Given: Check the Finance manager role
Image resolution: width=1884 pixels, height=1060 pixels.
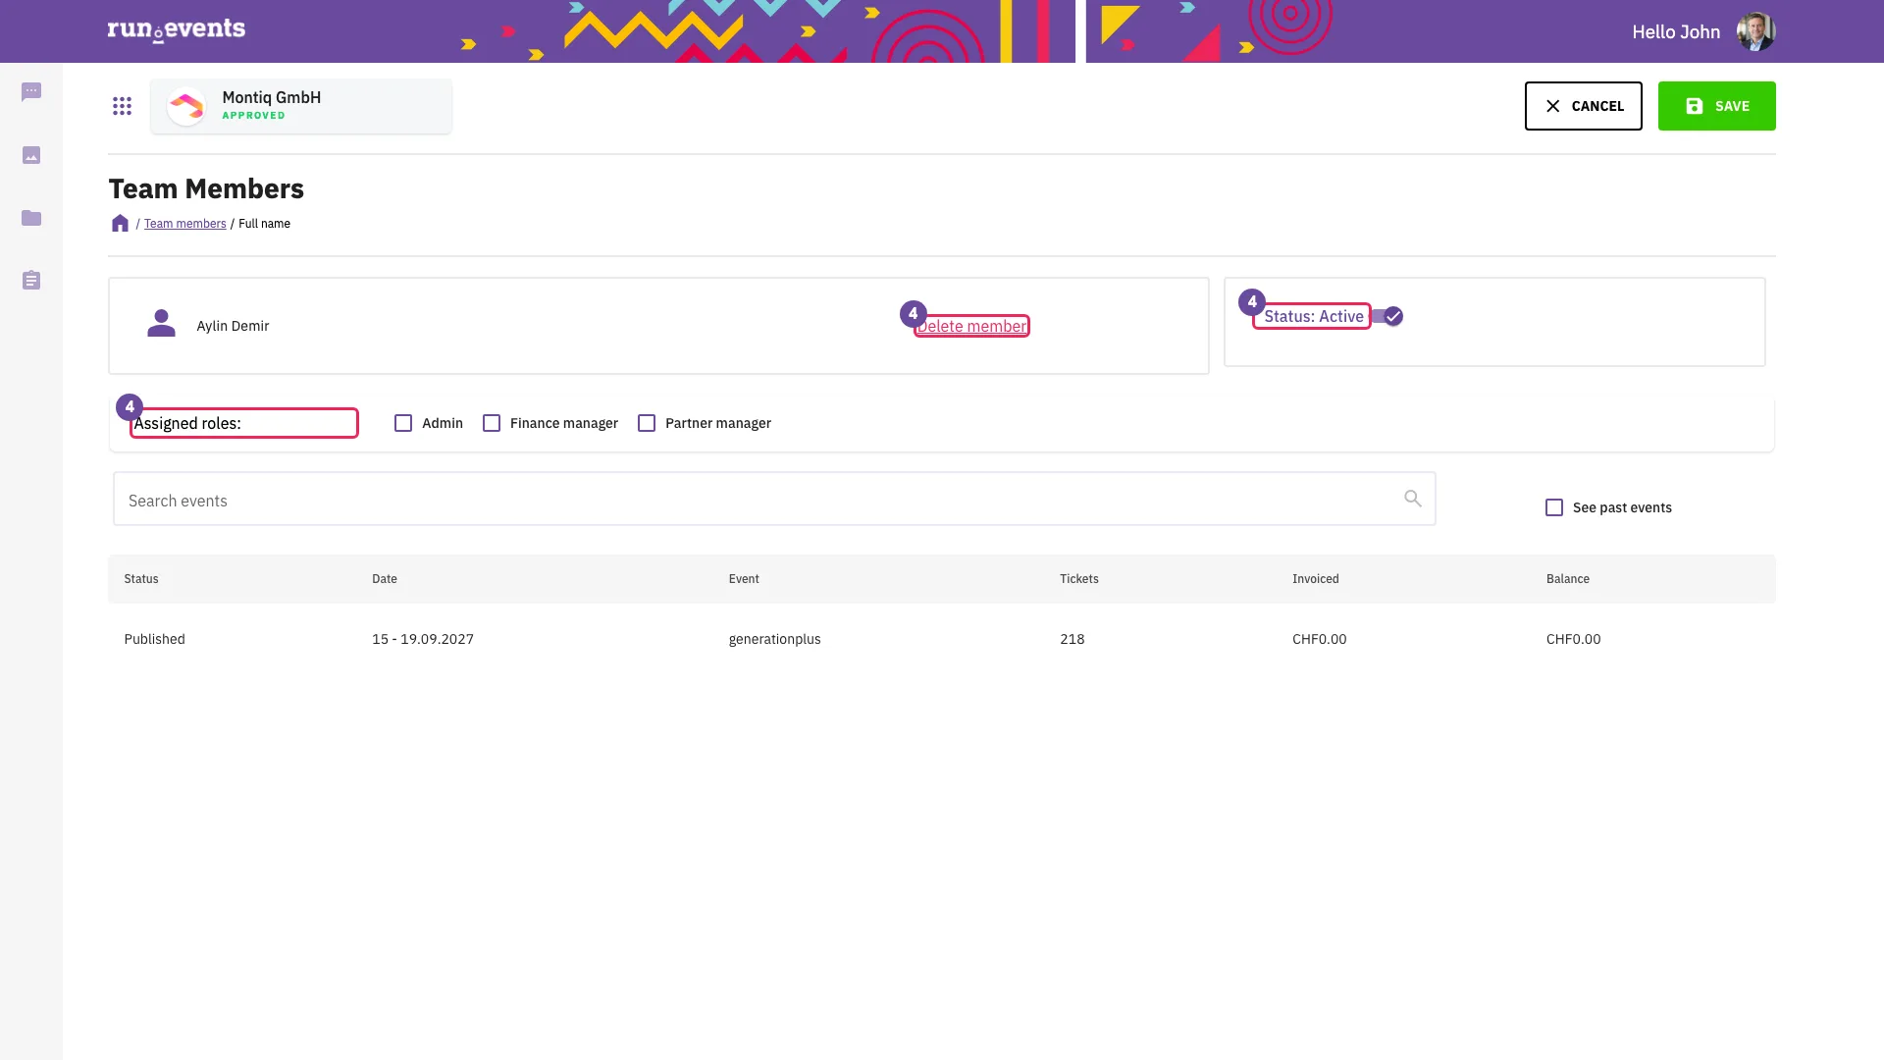Looking at the screenshot, I should click(x=492, y=423).
